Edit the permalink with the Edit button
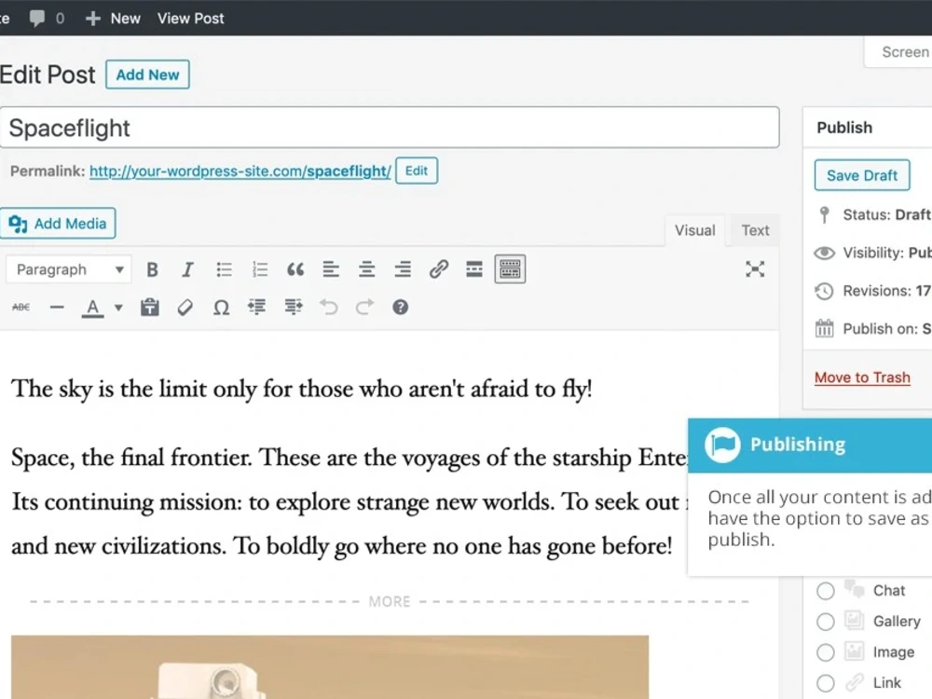This screenshot has height=699, width=932. pos(417,171)
